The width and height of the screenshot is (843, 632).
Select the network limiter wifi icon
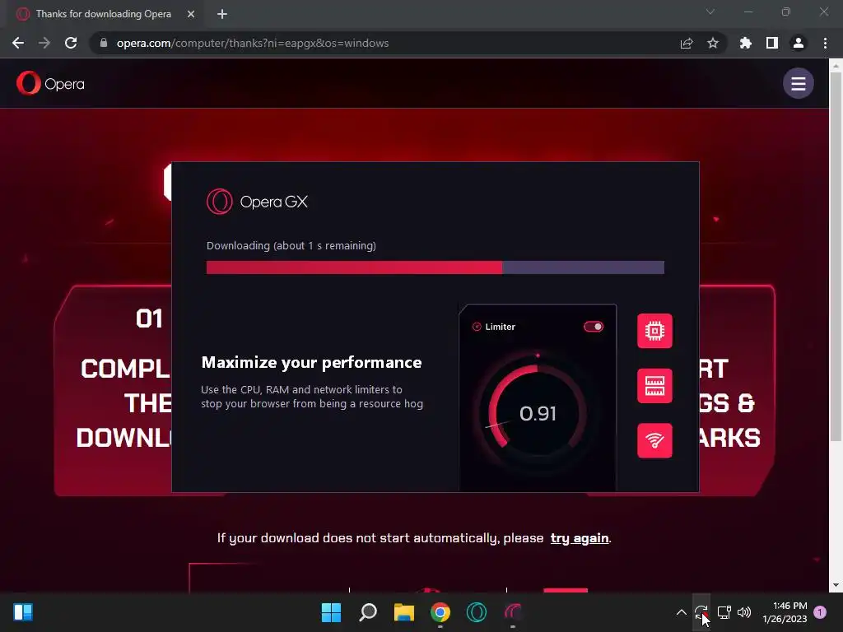(654, 441)
